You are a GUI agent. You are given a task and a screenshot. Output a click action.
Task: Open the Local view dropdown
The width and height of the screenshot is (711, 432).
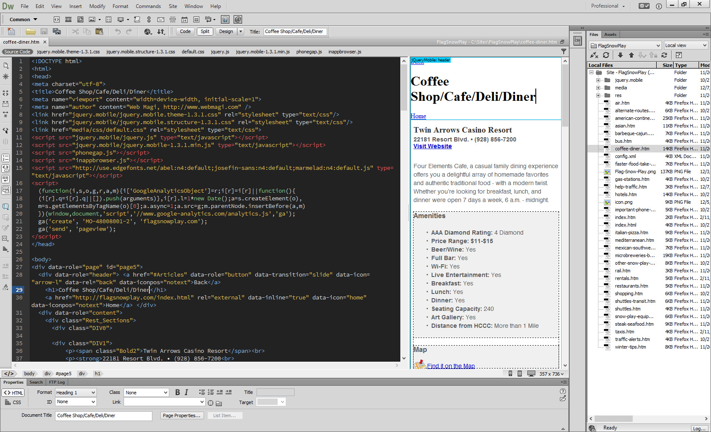tap(686, 45)
